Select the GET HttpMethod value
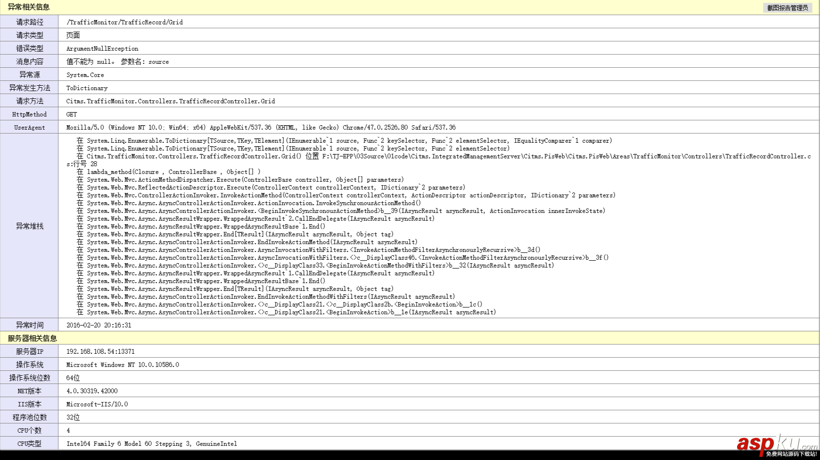 pyautogui.click(x=72, y=114)
